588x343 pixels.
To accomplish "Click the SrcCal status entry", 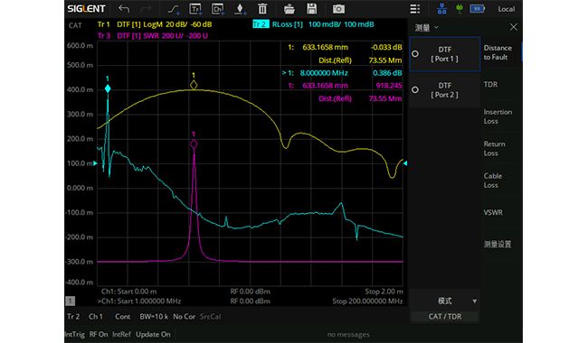I will pyautogui.click(x=210, y=317).
